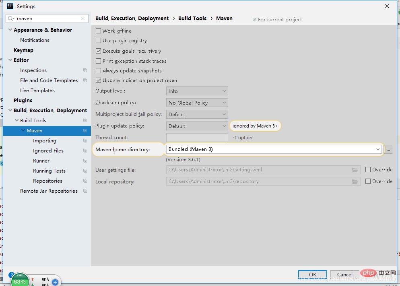Screen dimensions: 400x286
Task: Open the Checksum policy dropdown
Action: pos(197,103)
